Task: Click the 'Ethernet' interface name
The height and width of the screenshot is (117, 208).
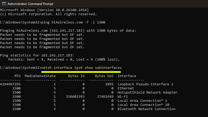Action: click(x=126, y=88)
